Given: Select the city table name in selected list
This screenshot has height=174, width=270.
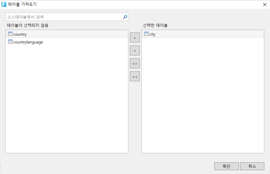Looking at the screenshot, I should 152,34.
